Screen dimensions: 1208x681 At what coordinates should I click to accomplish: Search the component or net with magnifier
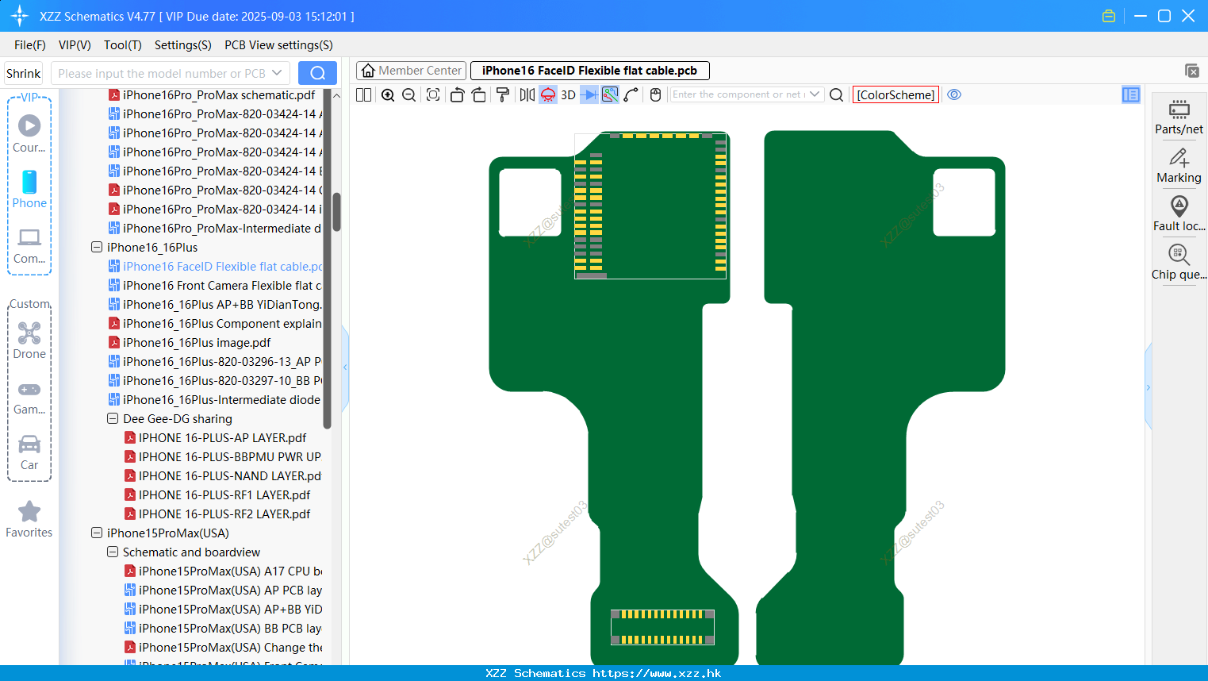(836, 95)
